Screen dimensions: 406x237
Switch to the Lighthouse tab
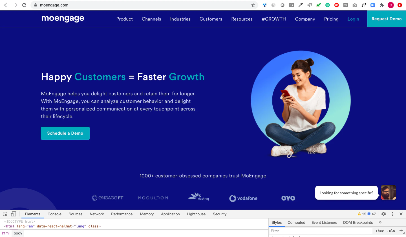coord(196,214)
